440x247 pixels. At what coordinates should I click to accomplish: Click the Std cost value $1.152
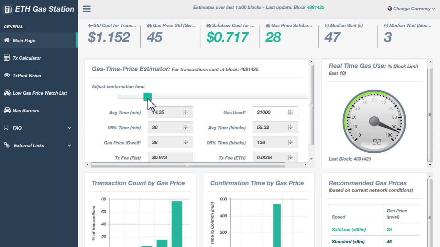pyautogui.click(x=109, y=37)
